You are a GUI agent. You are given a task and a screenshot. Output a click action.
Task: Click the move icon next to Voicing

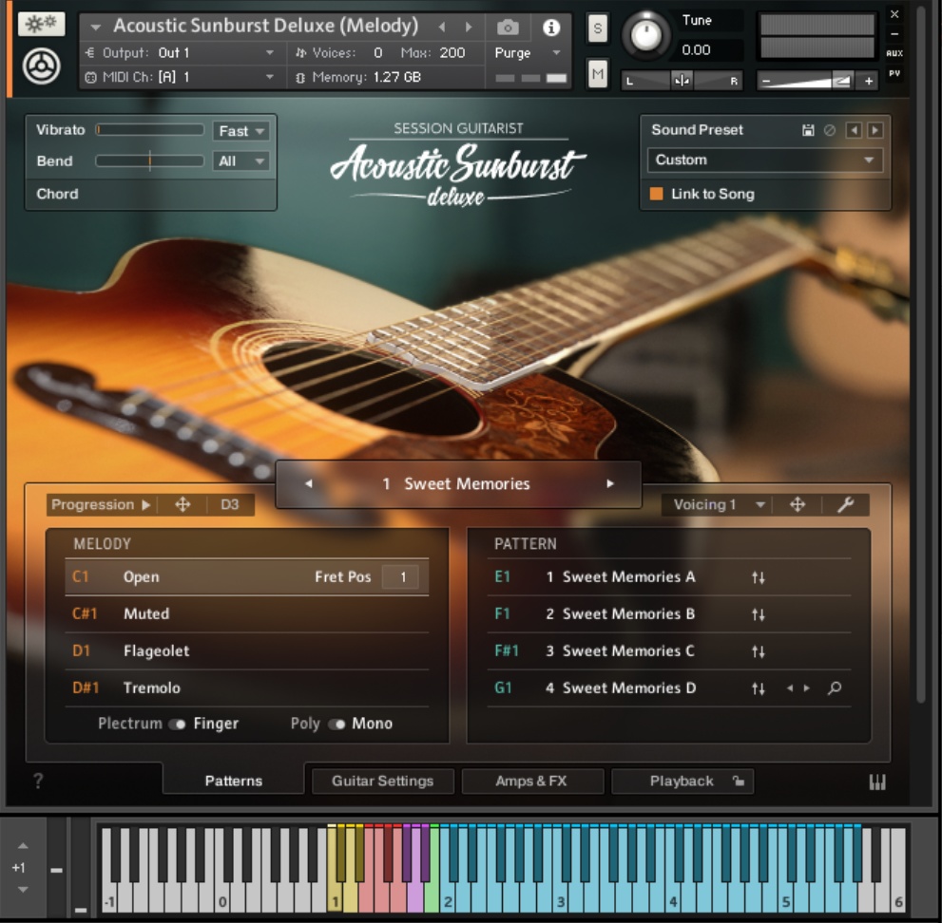[798, 505]
